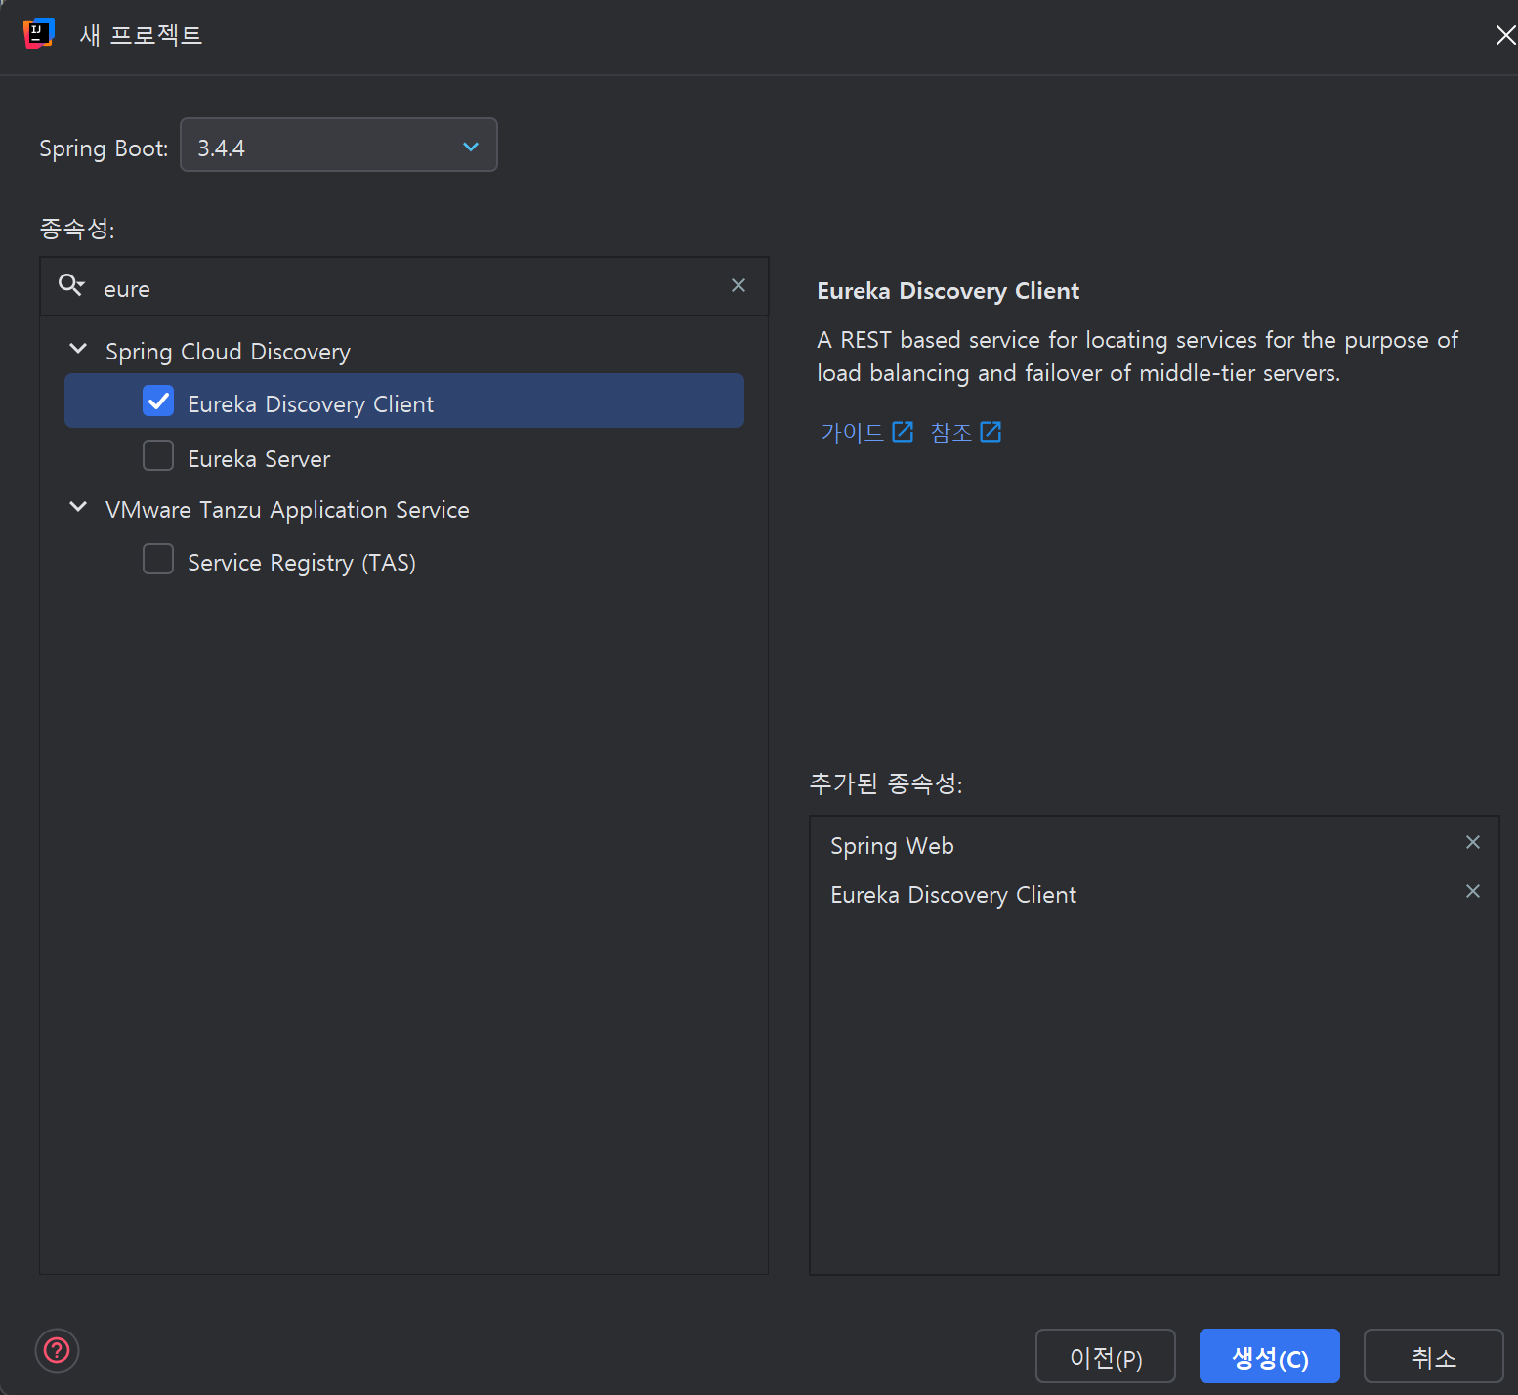
Task: Click the 이전(P) button
Action: [1106, 1356]
